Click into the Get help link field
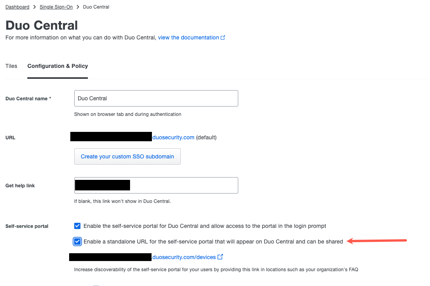 184,185
